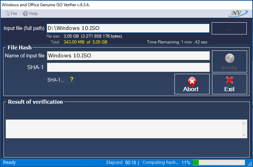The width and height of the screenshot is (253, 167).
Task: Click the green hash progress bar
Action: click(219, 162)
